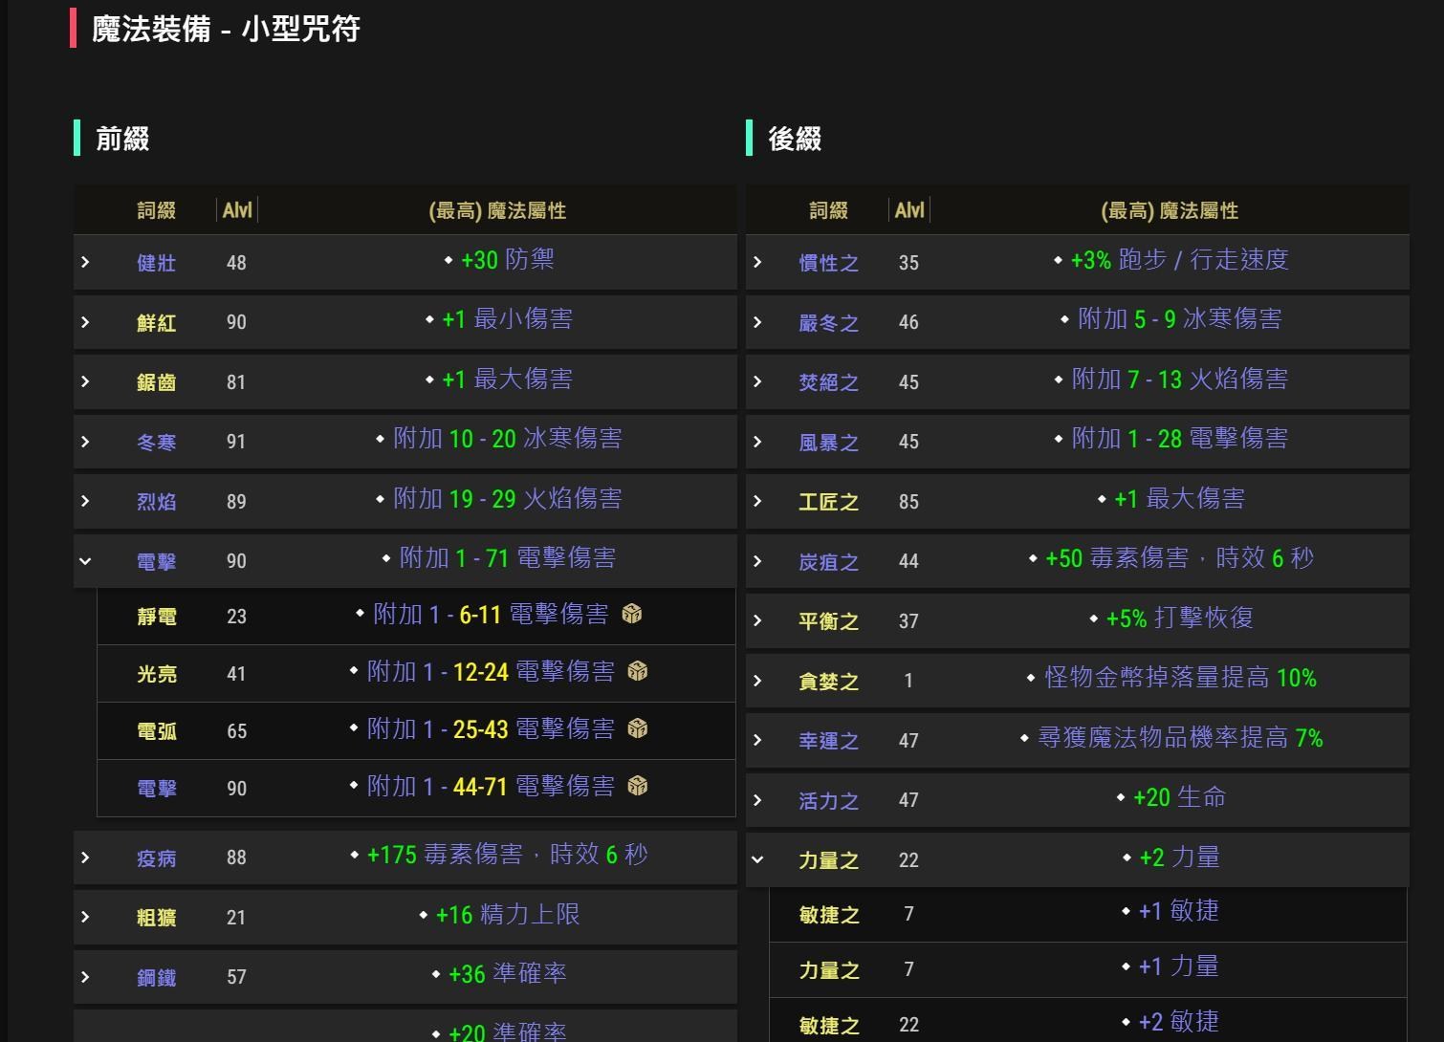Screen dimensions: 1444x1042
Task: Expand the 工匠之 suffix row
Action: (x=757, y=501)
